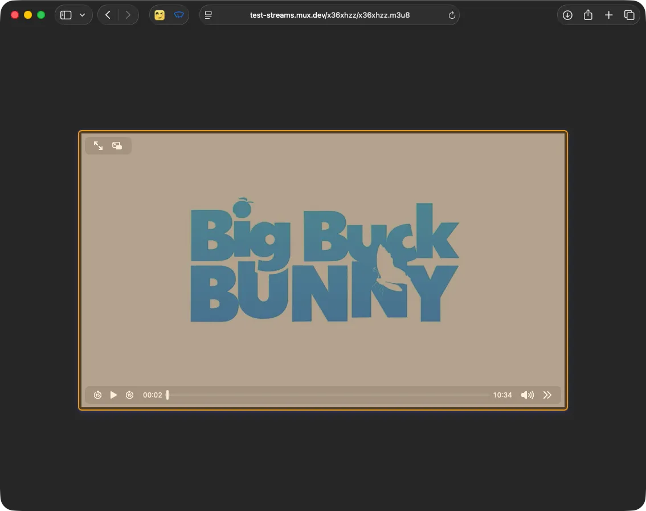Reload the m3u8 stream page
The width and height of the screenshot is (646, 511).
point(451,15)
